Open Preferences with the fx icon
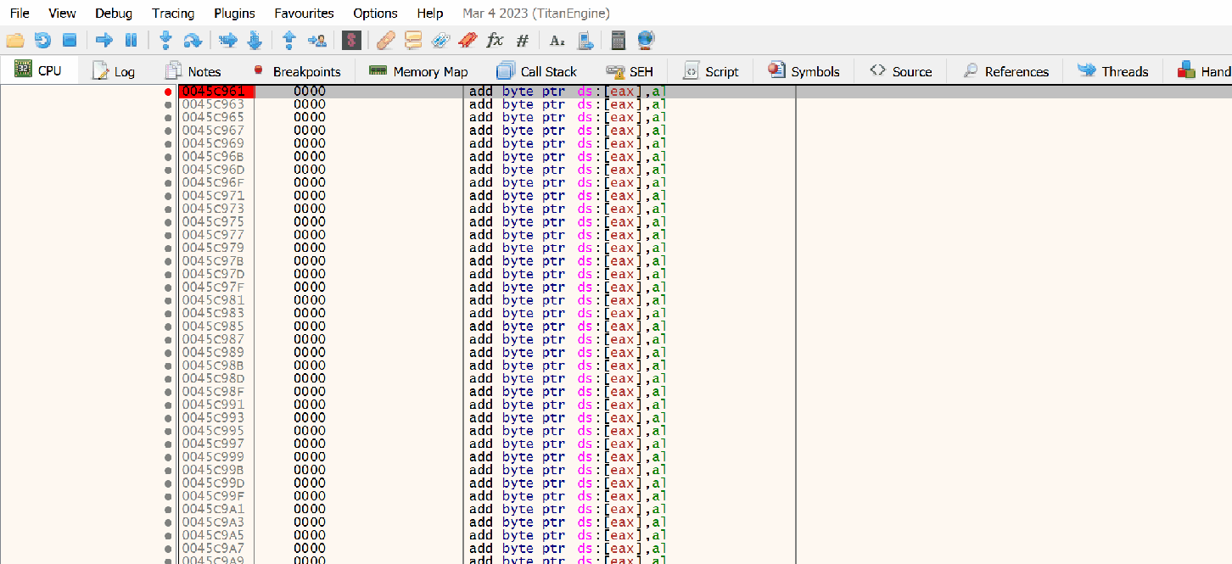Image resolution: width=1232 pixels, height=564 pixels. (x=494, y=39)
